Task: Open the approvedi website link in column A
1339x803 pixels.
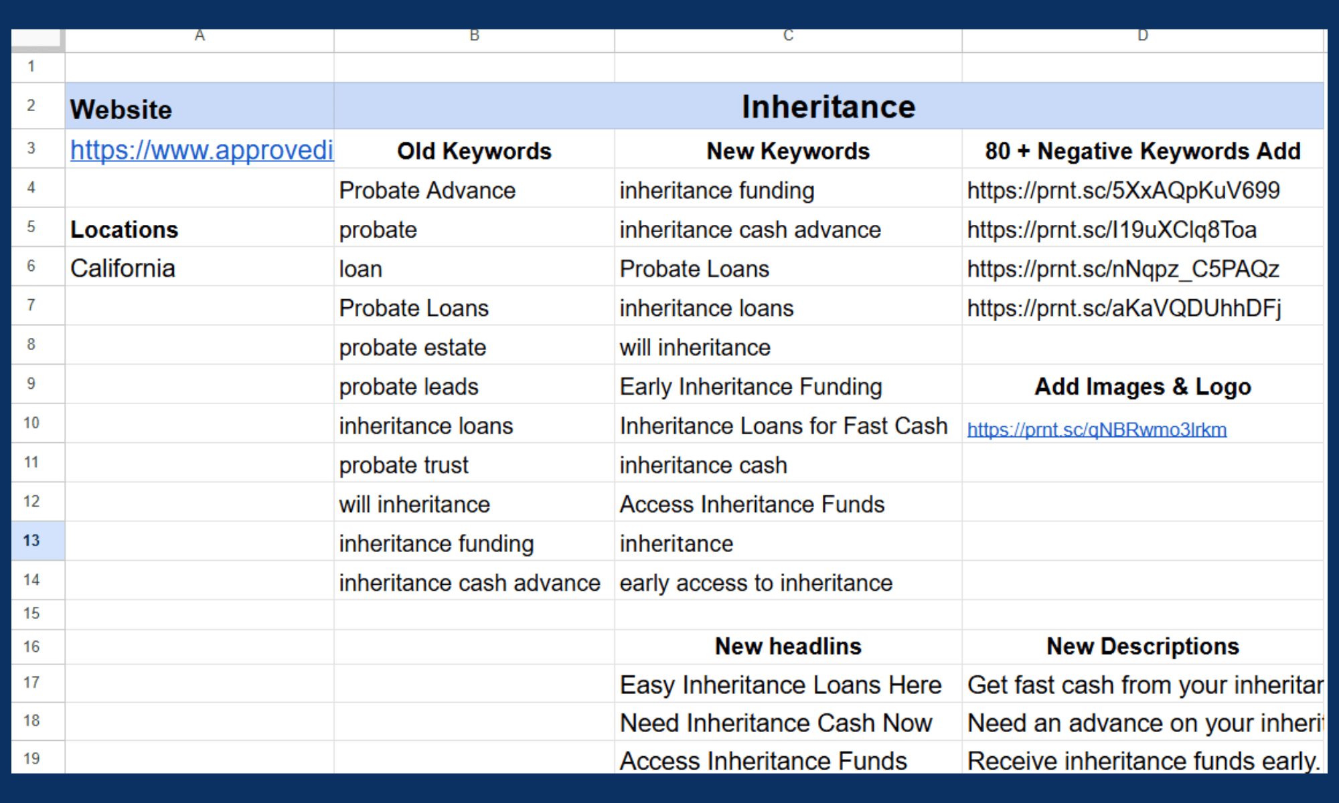Action: (202, 150)
